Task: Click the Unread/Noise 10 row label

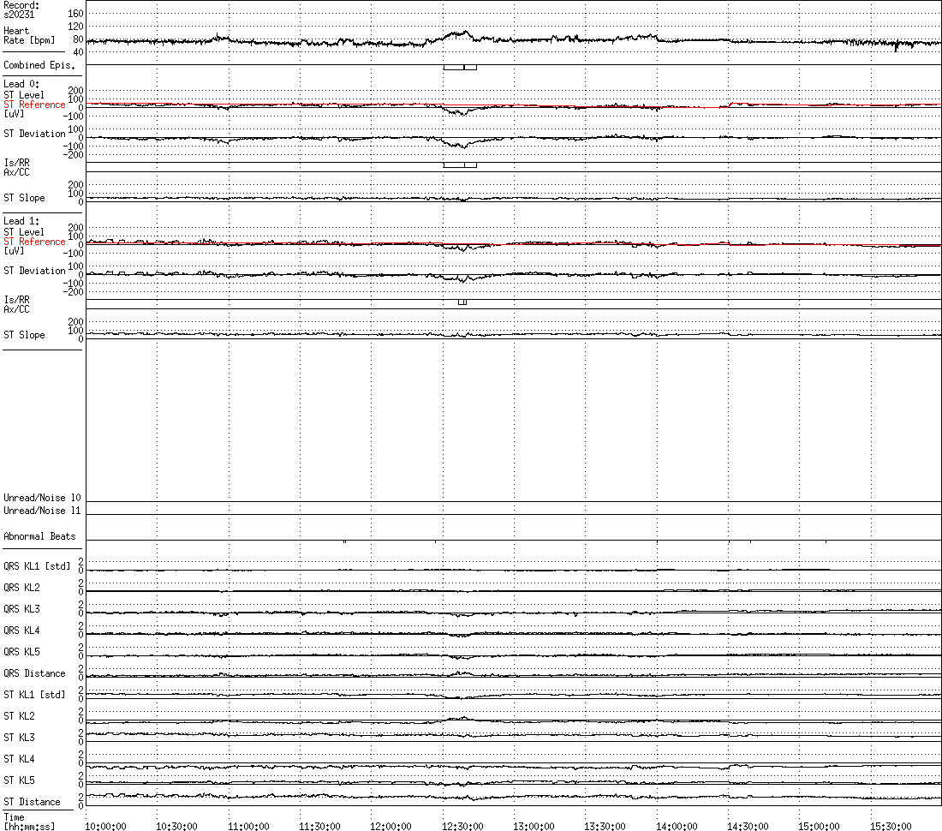Action: click(x=42, y=498)
